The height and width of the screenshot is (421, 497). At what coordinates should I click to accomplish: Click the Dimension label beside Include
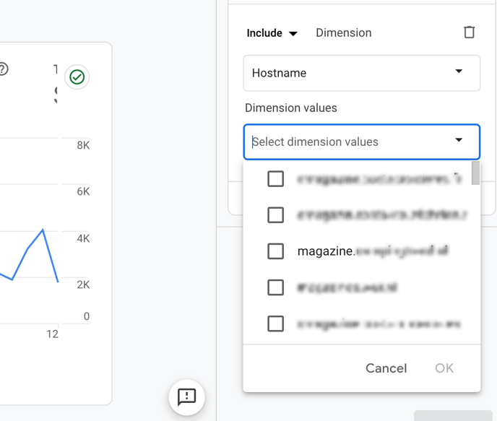[x=344, y=33]
